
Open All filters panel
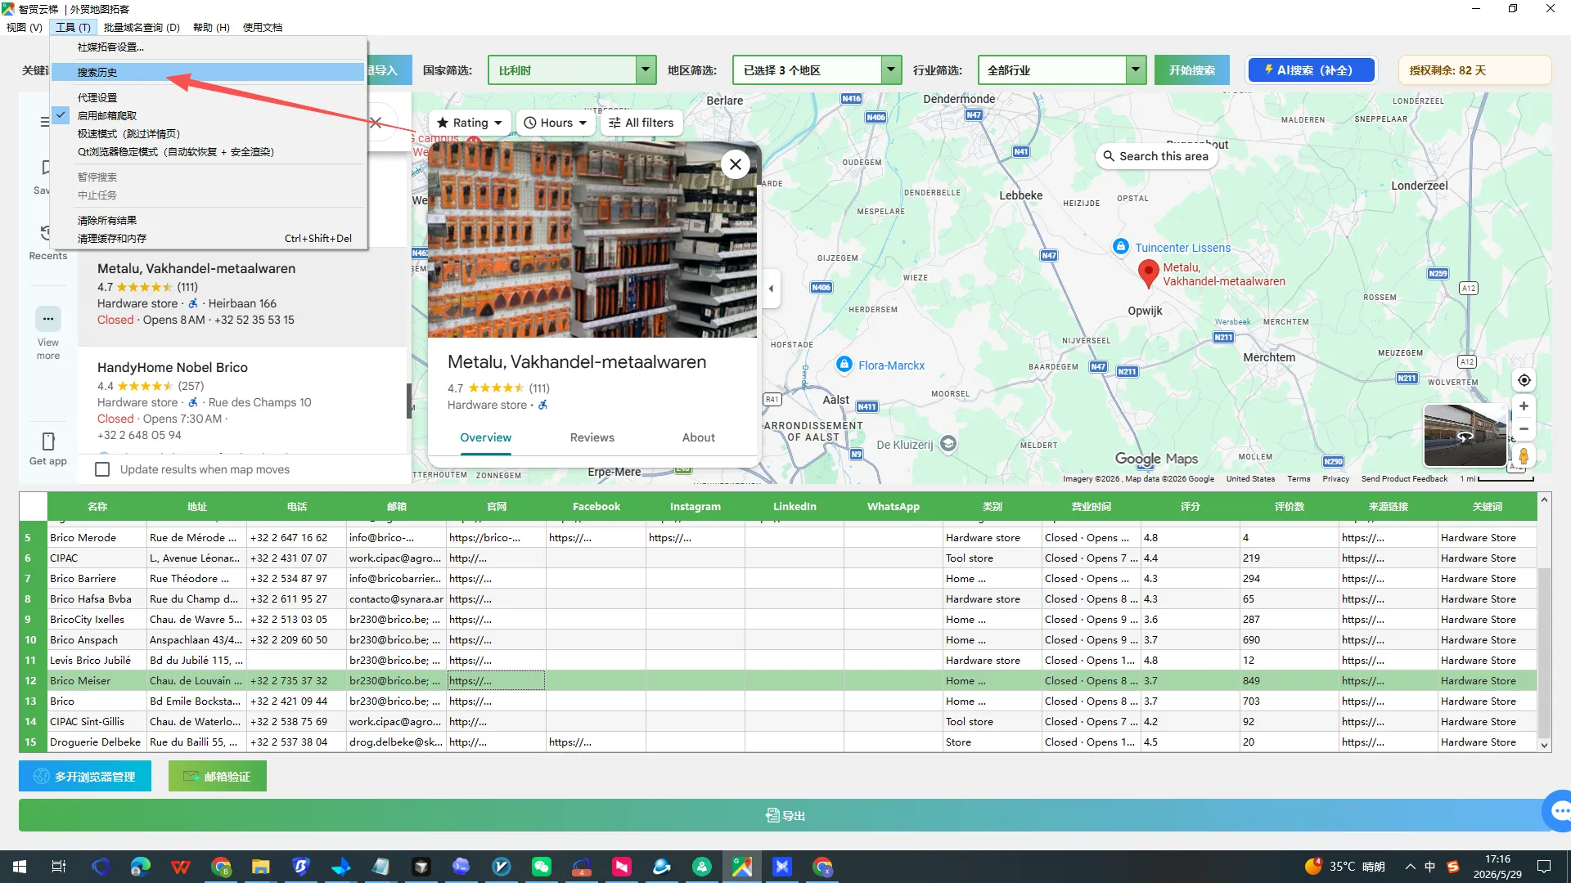pyautogui.click(x=641, y=123)
